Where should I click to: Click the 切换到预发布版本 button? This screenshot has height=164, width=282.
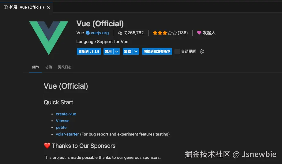[x=157, y=51]
